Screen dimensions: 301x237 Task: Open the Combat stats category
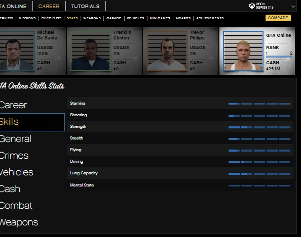click(16, 205)
